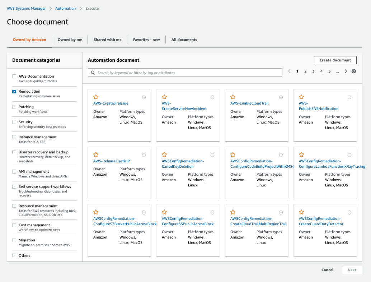Open Shared with me tab

[107, 40]
